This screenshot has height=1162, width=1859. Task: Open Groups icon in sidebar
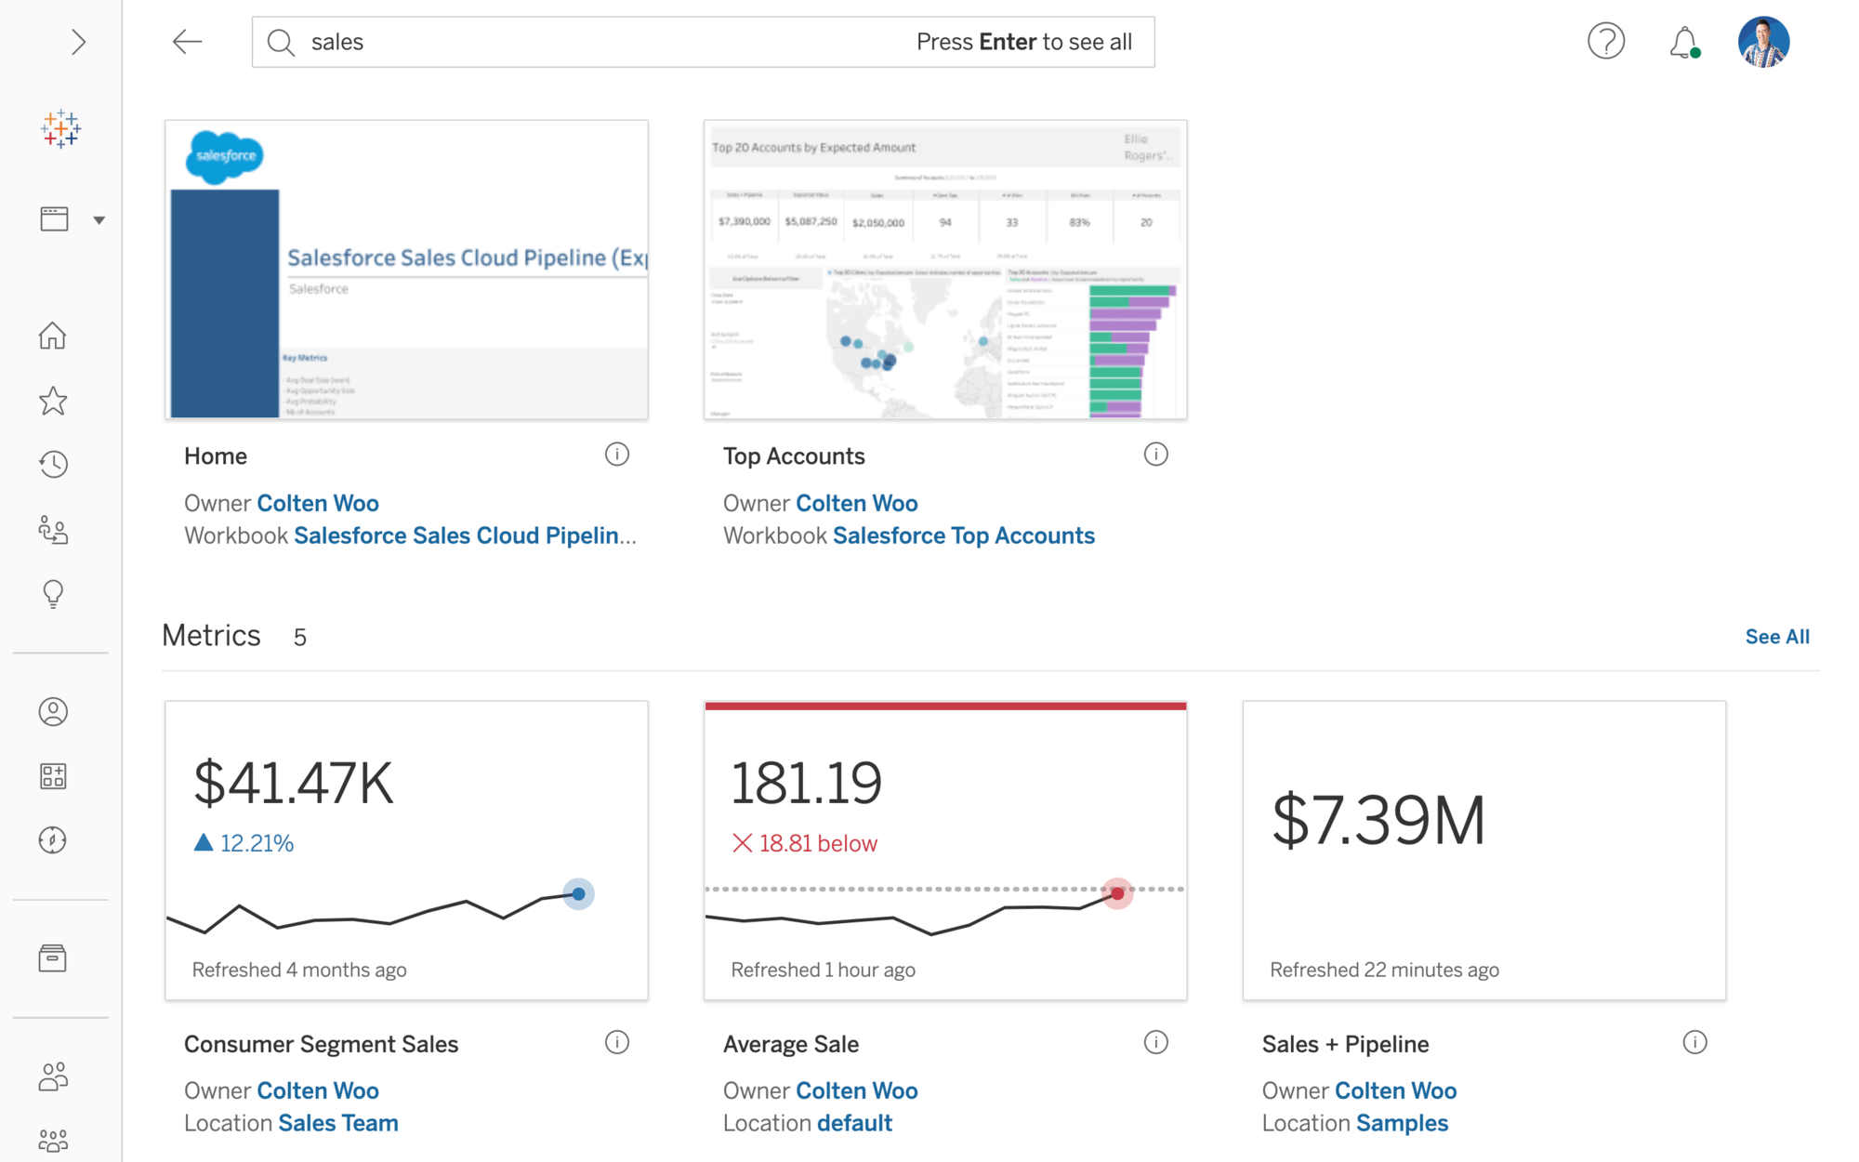tap(53, 1141)
